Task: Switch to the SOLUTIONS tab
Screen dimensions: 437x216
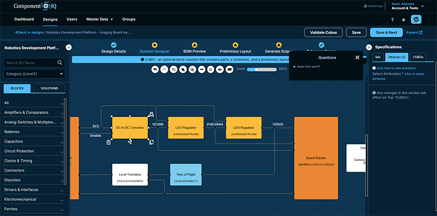Action: [x=49, y=88]
